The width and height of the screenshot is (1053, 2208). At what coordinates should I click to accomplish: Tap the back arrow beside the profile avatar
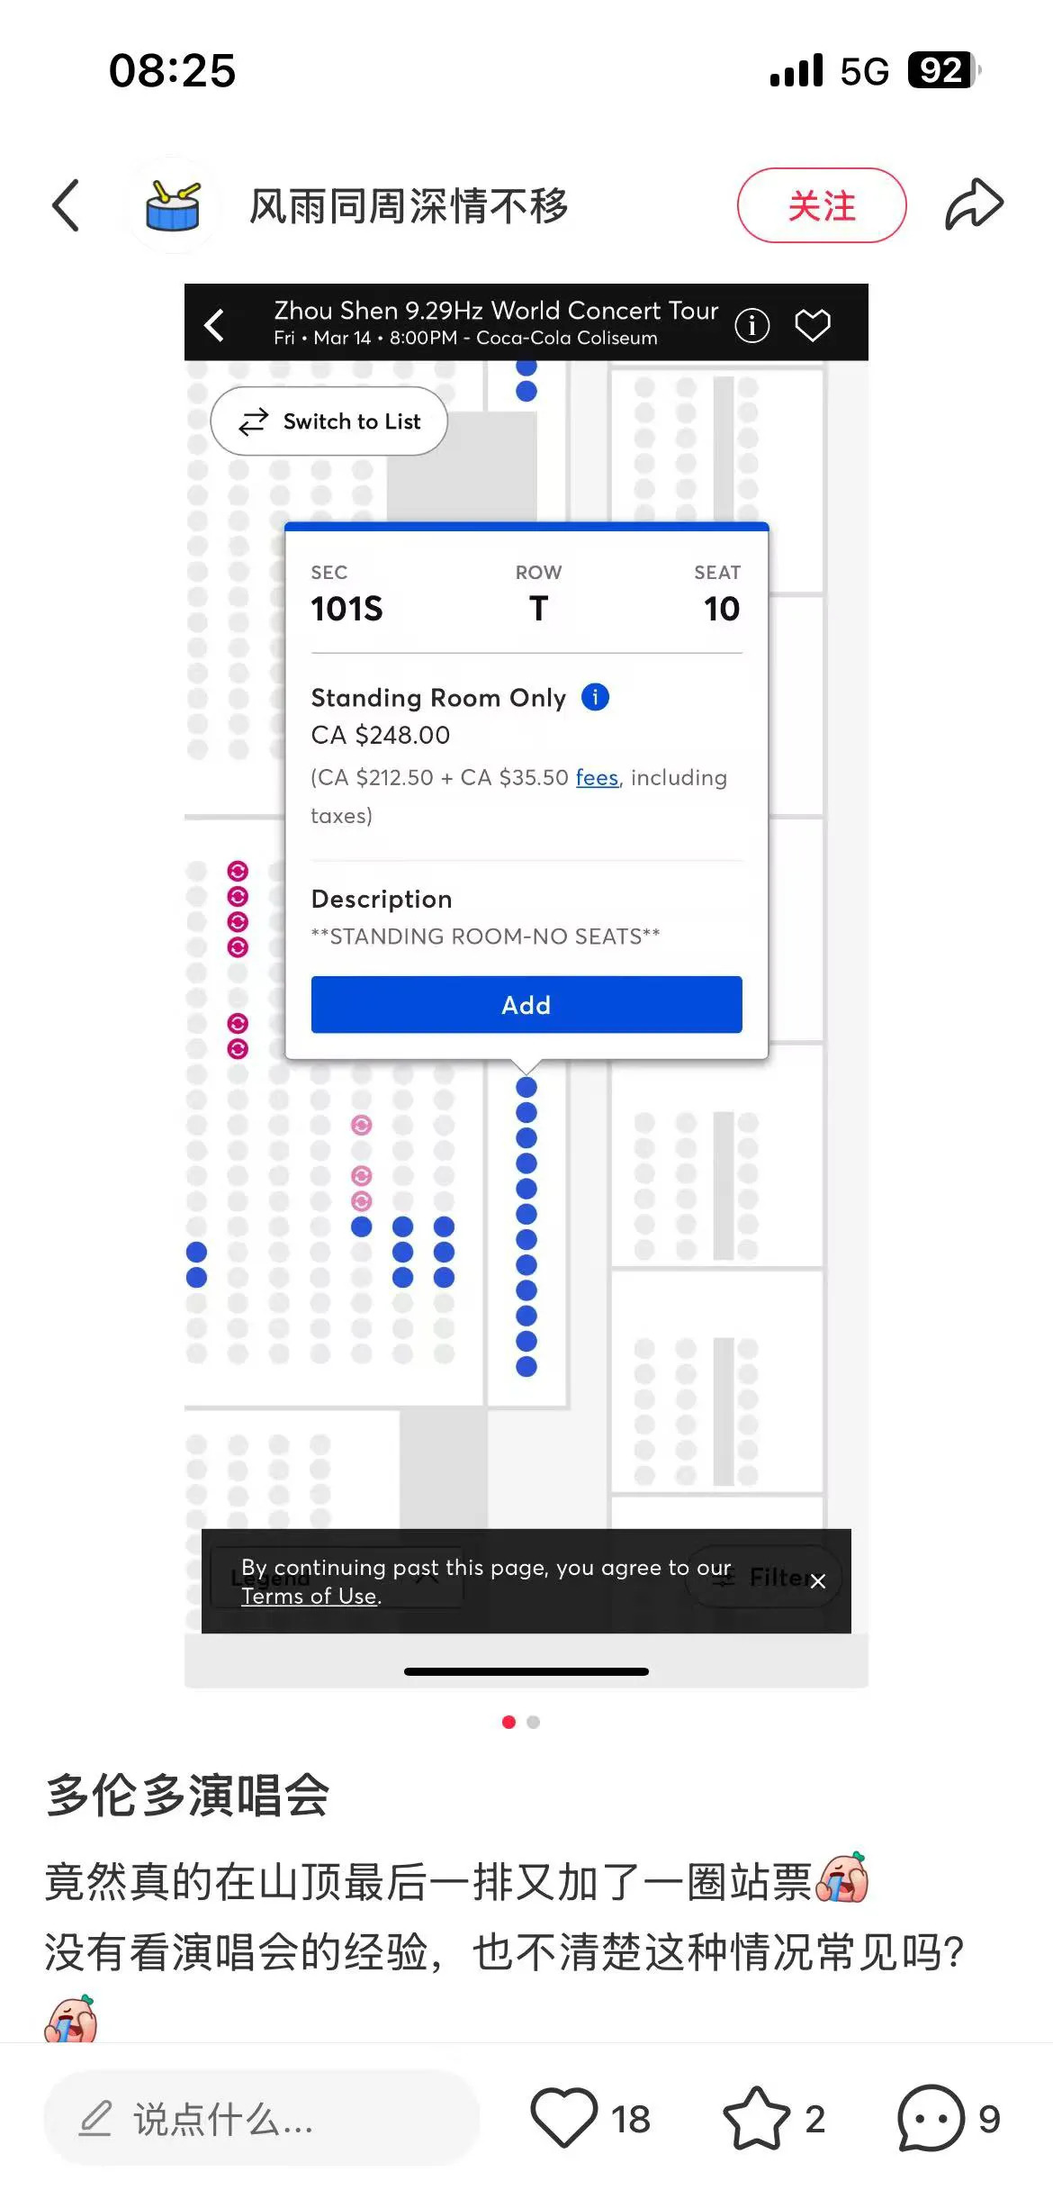point(66,205)
